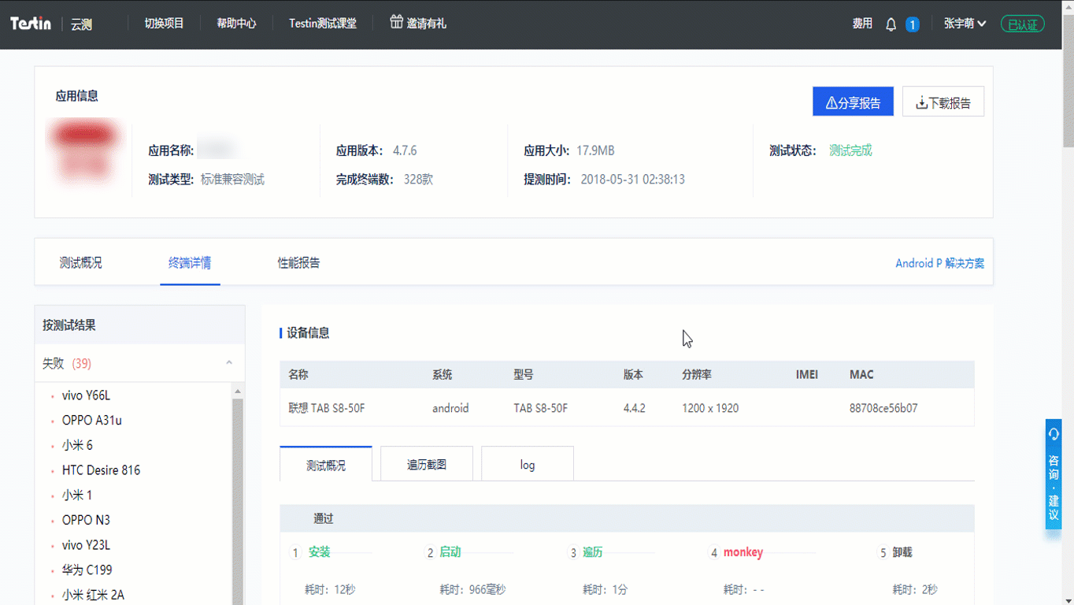Click the device list scrollbar up arrow
The image size is (1074, 605).
click(238, 392)
